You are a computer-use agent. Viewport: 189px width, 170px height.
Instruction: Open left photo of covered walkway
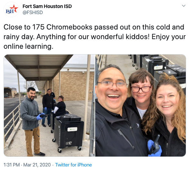pos(49,106)
